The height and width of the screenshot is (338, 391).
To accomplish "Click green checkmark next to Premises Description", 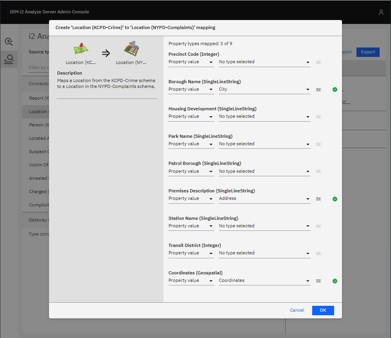I will [335, 199].
